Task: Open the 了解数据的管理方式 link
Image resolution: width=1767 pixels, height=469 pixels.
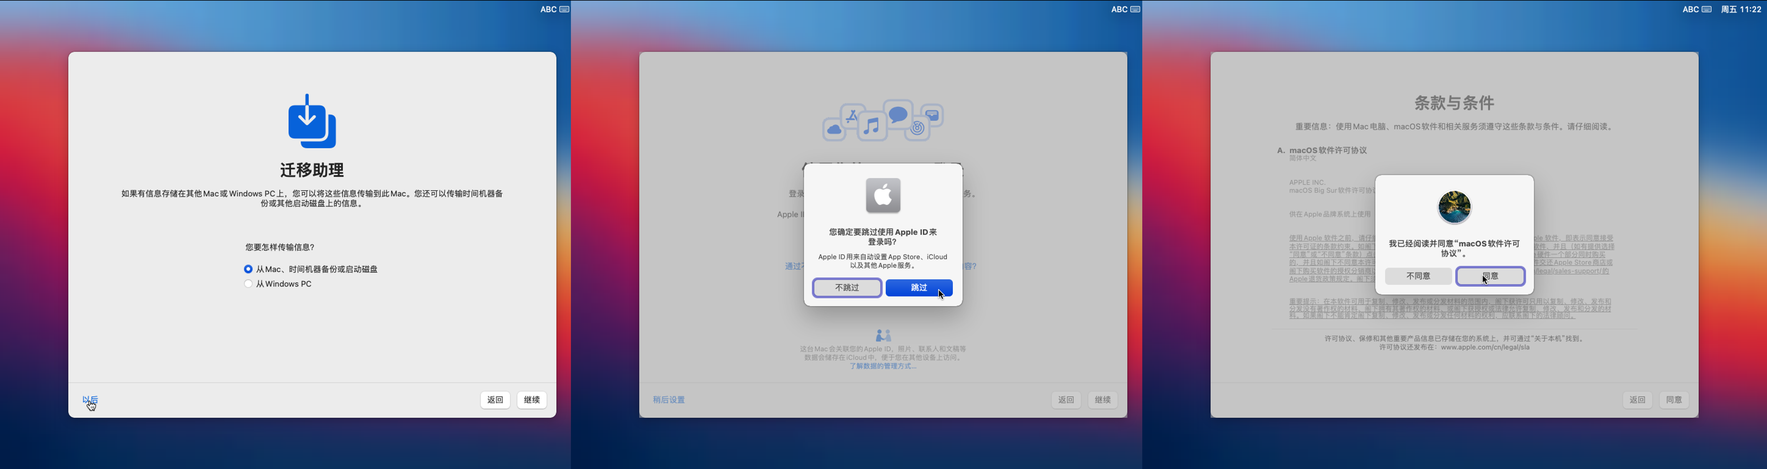Action: click(x=883, y=366)
